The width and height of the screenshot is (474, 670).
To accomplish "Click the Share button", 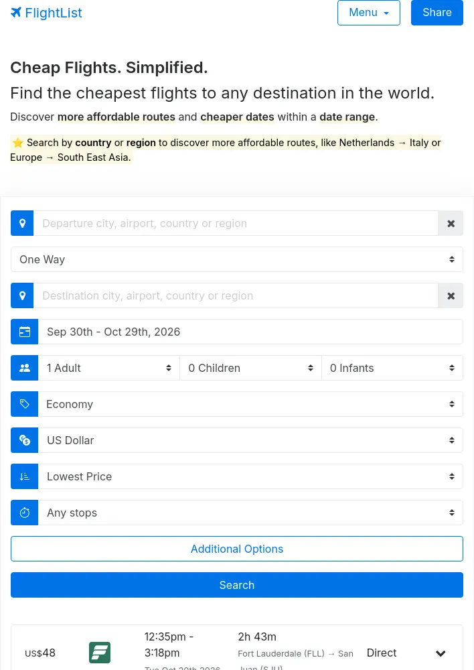I will (437, 12).
